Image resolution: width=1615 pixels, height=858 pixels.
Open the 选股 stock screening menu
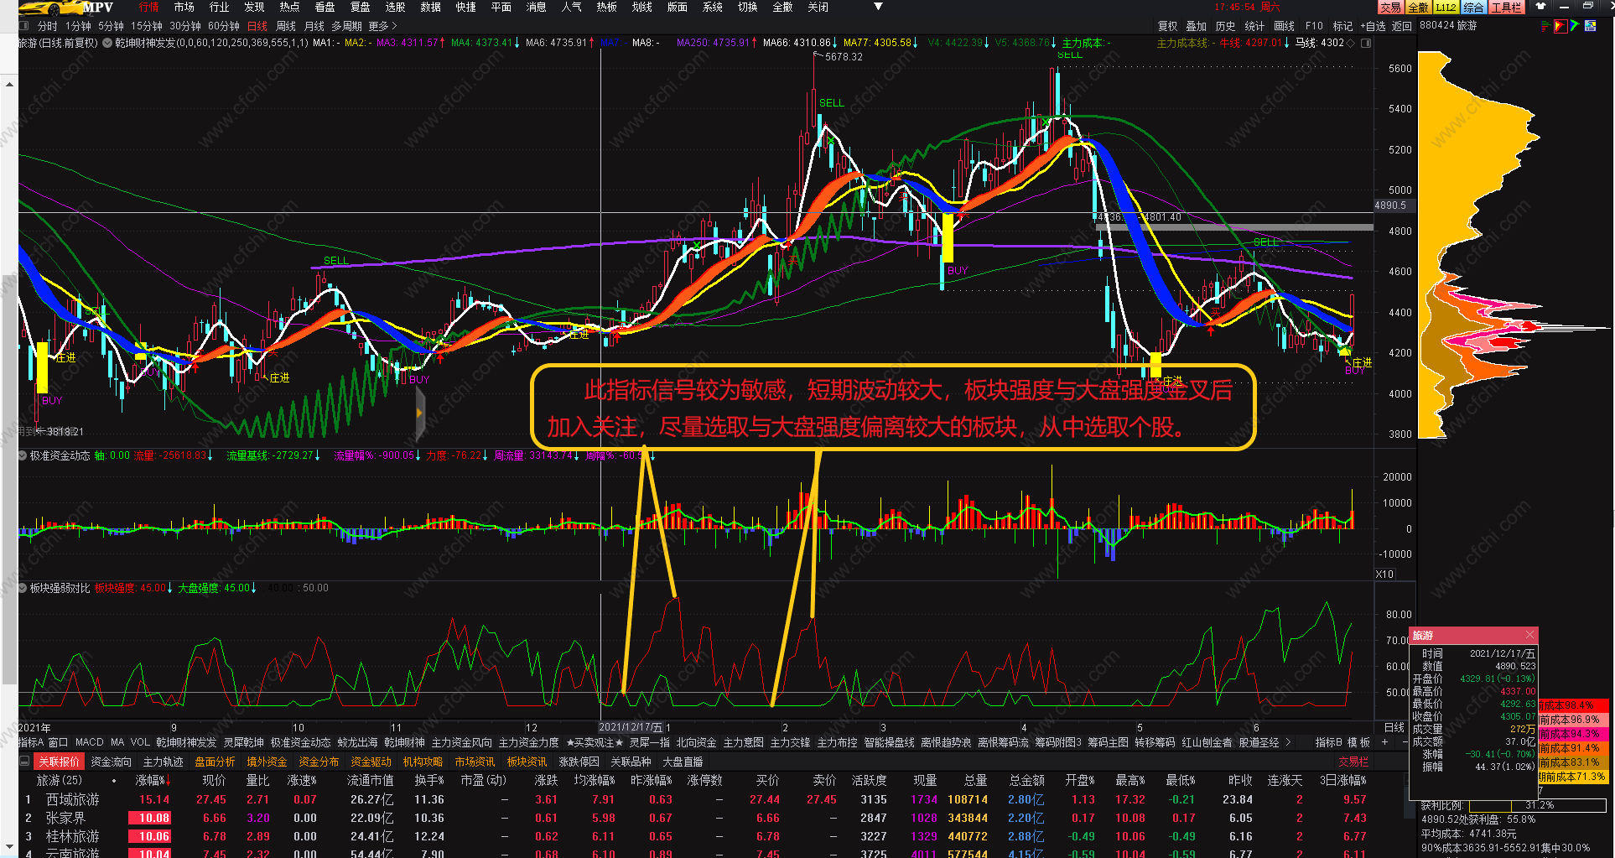pyautogui.click(x=396, y=8)
